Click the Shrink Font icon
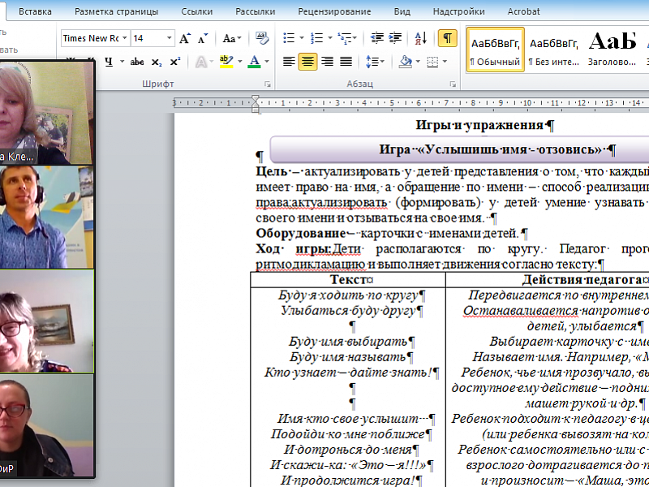Viewport: 649px width, 487px height. pos(202,38)
